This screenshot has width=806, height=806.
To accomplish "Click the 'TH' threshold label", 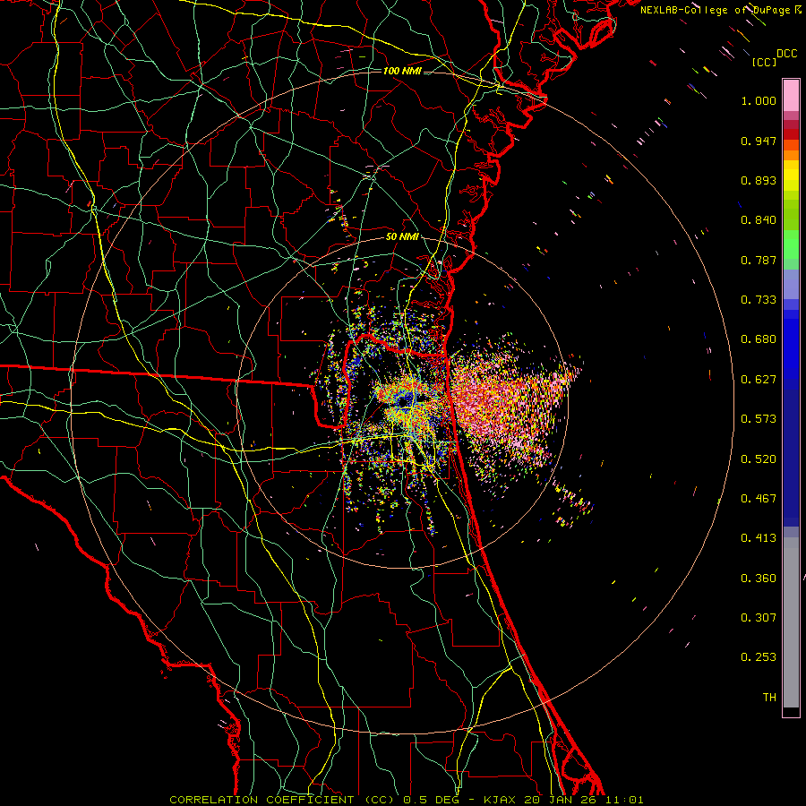I will click(x=769, y=698).
